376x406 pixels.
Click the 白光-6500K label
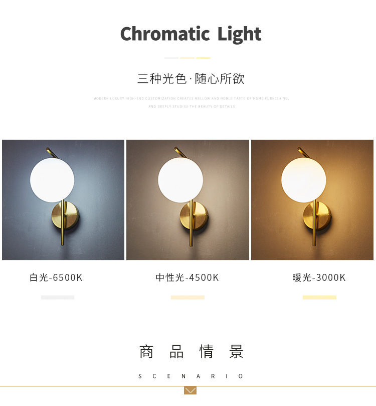[56, 277]
